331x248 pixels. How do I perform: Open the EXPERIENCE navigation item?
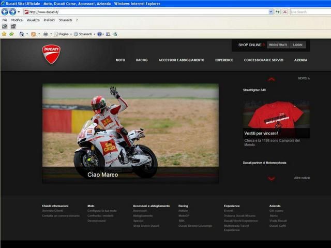coord(224,60)
